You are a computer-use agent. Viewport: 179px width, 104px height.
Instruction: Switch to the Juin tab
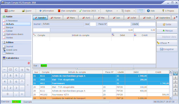116,18
